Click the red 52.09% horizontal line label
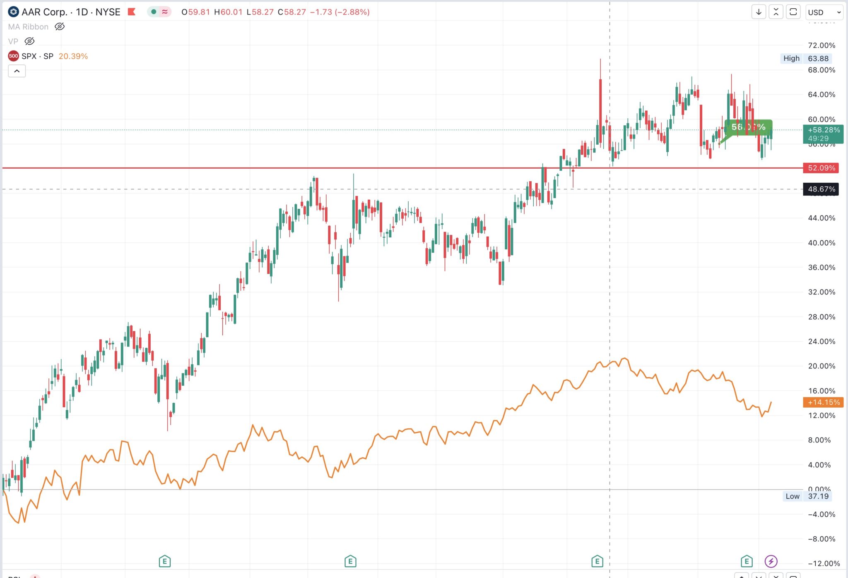The image size is (848, 578). (x=821, y=168)
